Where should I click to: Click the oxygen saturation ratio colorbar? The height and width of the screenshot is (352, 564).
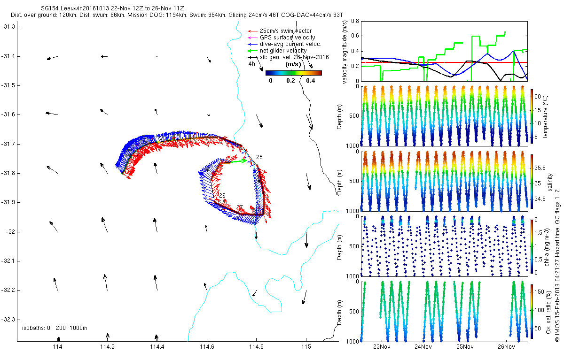532,310
